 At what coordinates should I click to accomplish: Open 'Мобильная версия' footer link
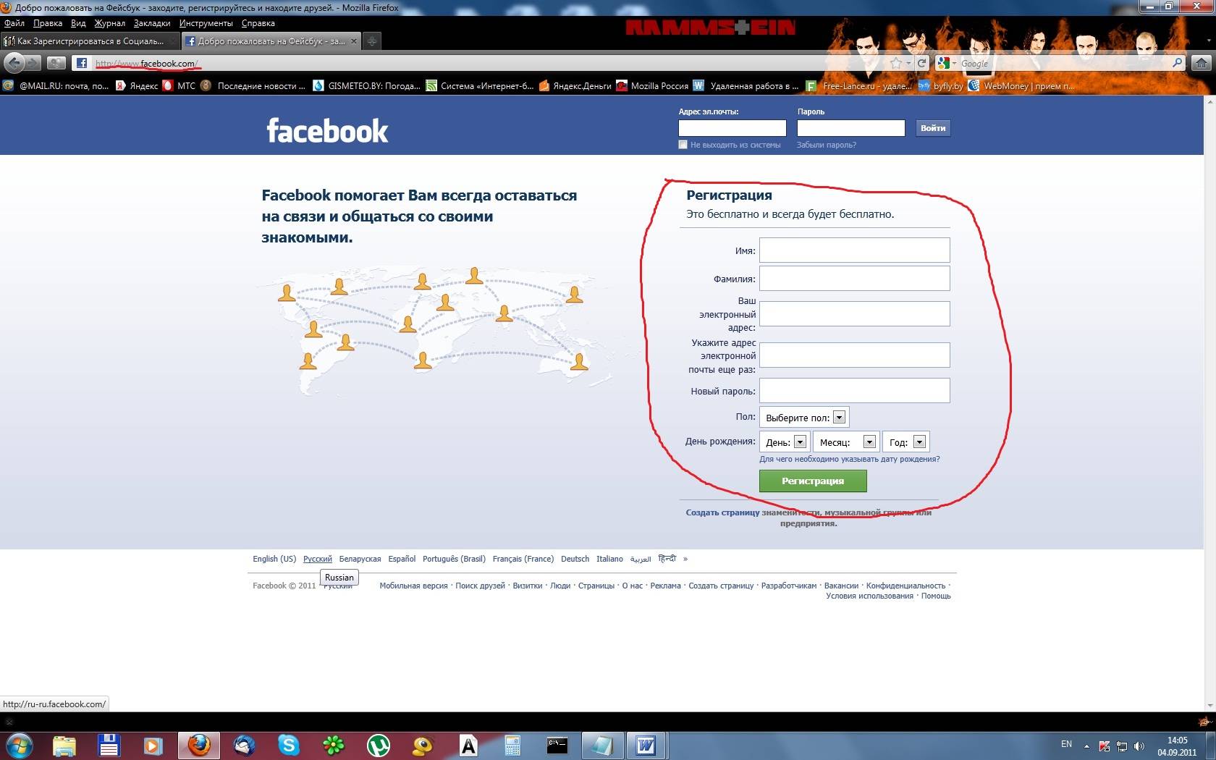point(413,586)
